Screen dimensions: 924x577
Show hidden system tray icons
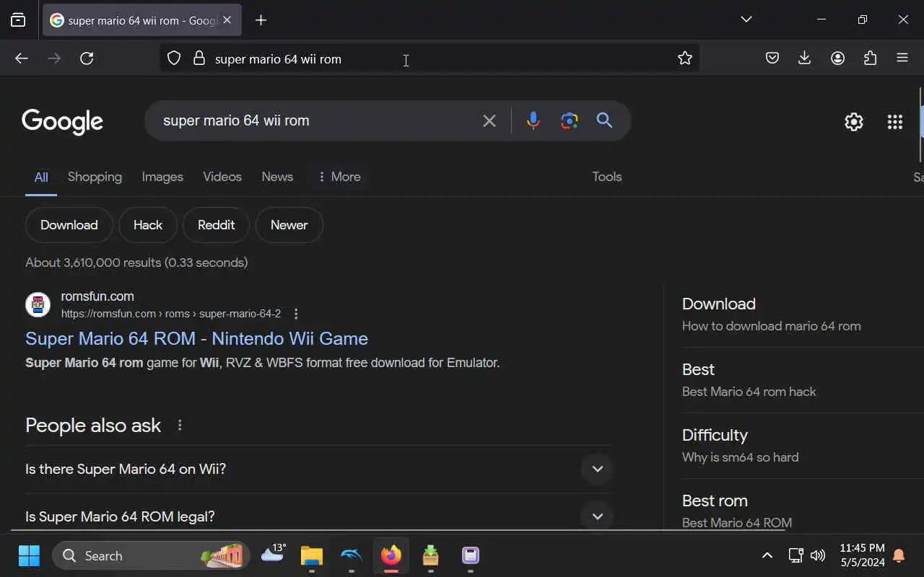767,555
